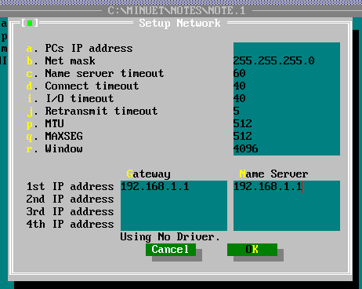The image size is (362, 289).
Task: Click the Cancel button
Action: pyautogui.click(x=171, y=250)
